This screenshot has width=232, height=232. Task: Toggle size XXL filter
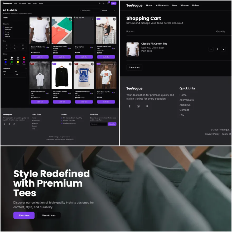[23, 49]
